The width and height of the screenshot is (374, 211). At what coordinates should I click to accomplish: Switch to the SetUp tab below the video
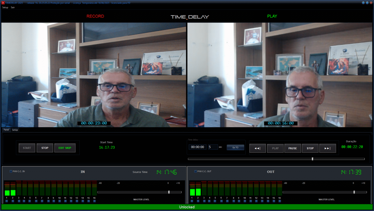pos(15,130)
